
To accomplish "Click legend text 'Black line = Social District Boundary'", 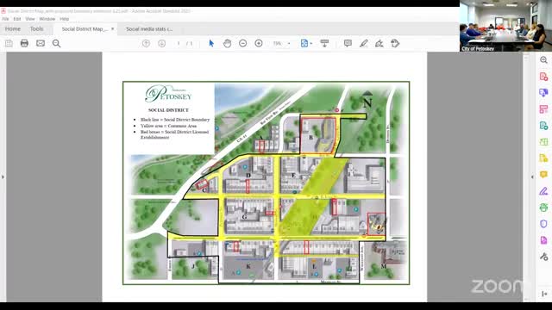I will pyautogui.click(x=175, y=120).
